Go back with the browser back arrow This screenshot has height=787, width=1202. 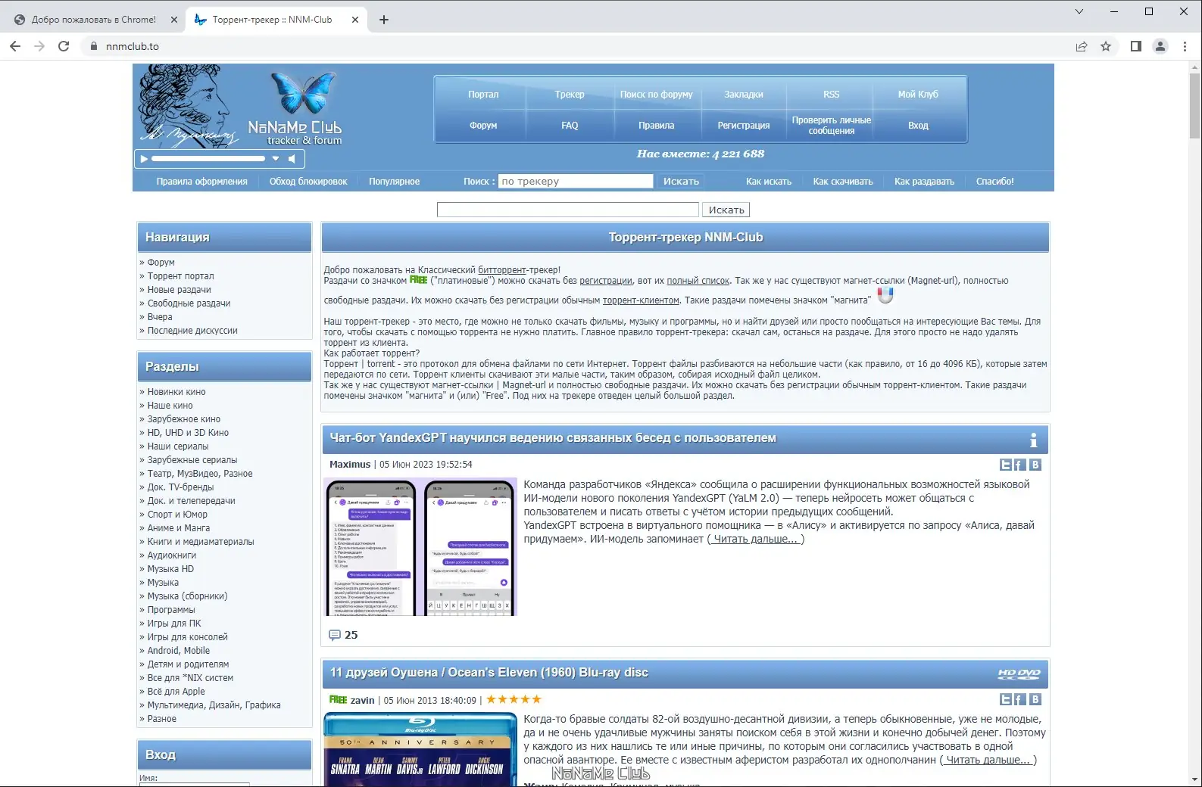(15, 46)
